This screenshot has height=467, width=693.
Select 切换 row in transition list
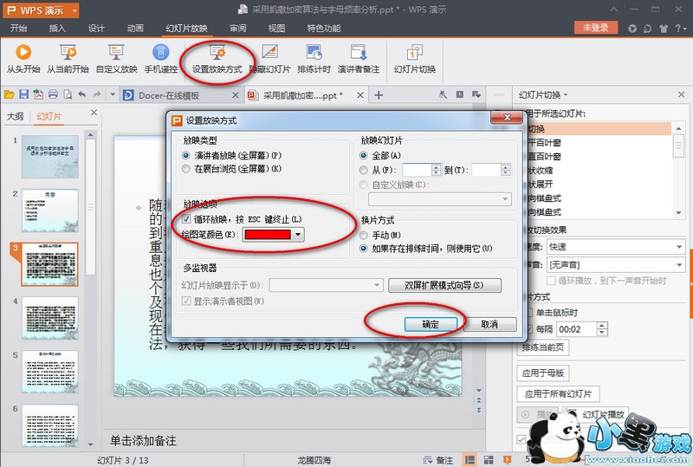tap(599, 129)
